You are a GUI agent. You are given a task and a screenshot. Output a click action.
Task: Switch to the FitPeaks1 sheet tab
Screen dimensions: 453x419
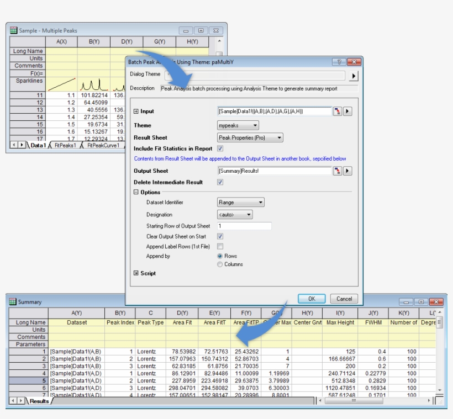(65, 146)
